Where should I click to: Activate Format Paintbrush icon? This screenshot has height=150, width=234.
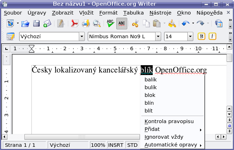tap(172, 23)
